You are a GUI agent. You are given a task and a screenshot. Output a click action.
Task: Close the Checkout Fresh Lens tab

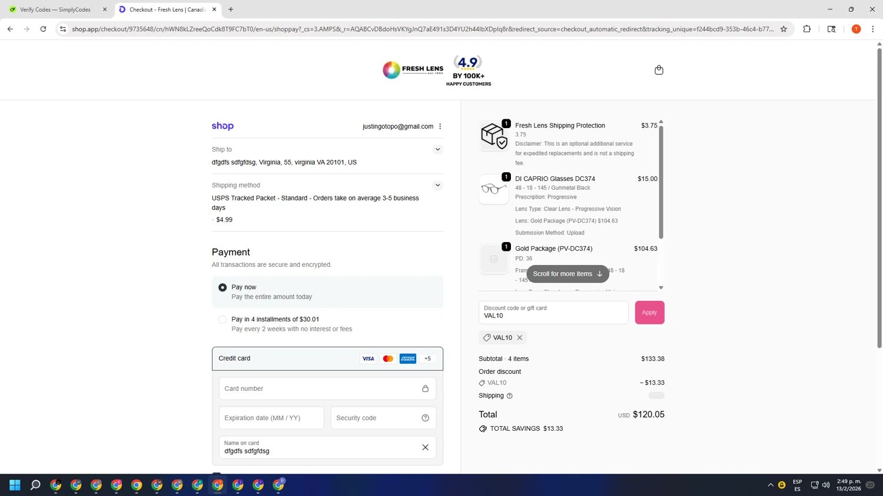click(x=214, y=9)
